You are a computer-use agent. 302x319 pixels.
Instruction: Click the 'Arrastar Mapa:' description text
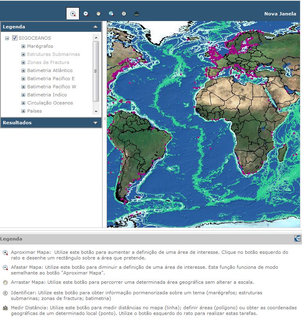click(x=133, y=283)
